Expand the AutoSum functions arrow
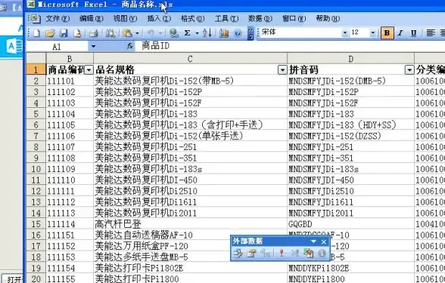Screen dimensions: 445x283 click(197, 33)
